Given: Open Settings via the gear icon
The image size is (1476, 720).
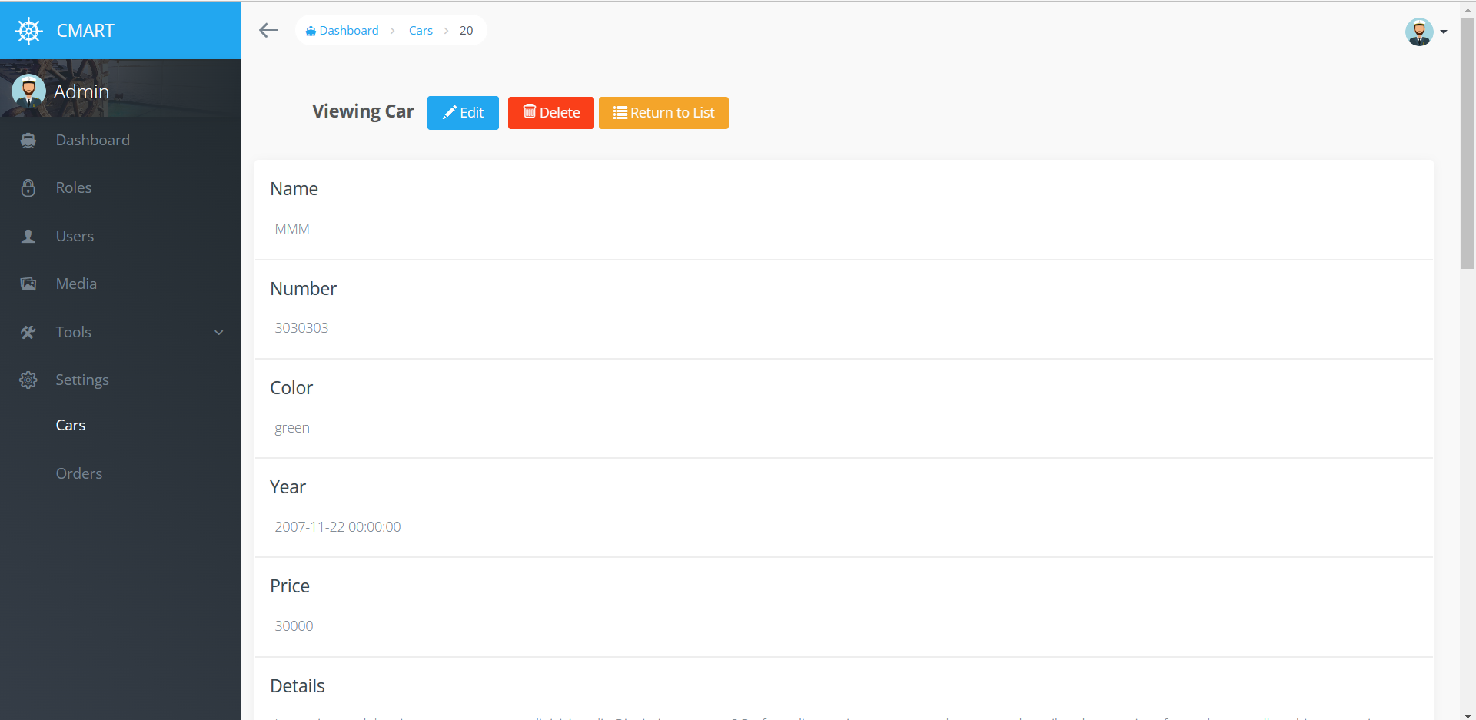Looking at the screenshot, I should 28,380.
